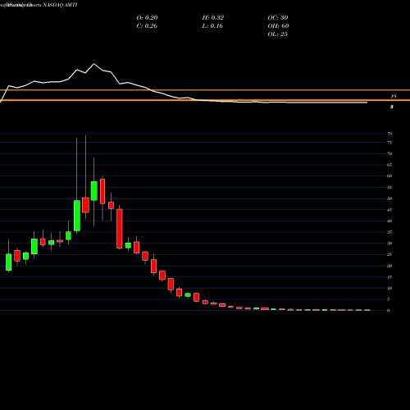Click the OL: 25 reading
This screenshot has height=410, width=410.
pos(278,34)
